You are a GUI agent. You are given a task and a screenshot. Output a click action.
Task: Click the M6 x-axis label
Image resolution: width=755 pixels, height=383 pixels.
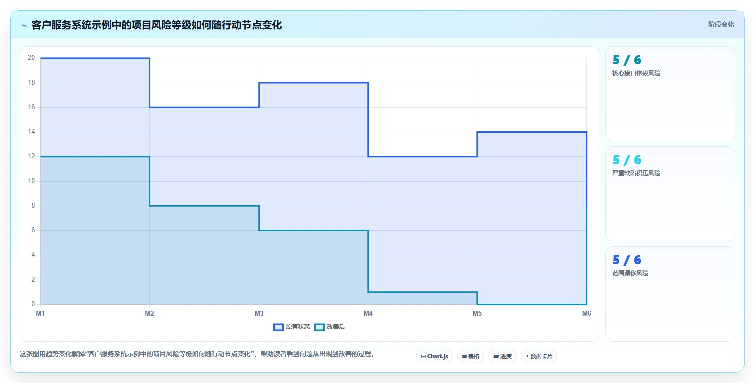586,314
